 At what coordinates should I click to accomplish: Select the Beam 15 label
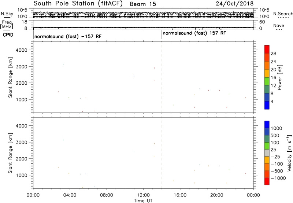(143, 4)
